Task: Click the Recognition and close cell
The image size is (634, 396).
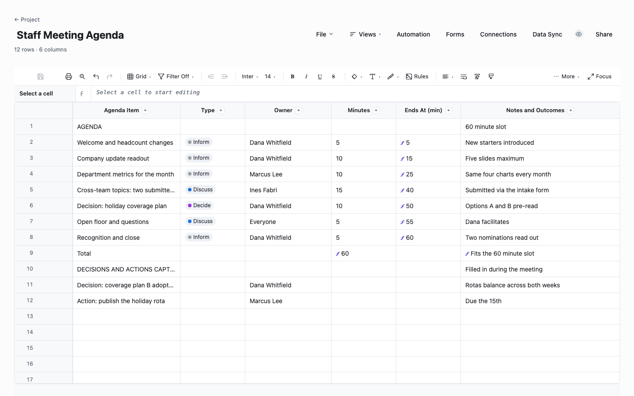Action: [126, 238]
